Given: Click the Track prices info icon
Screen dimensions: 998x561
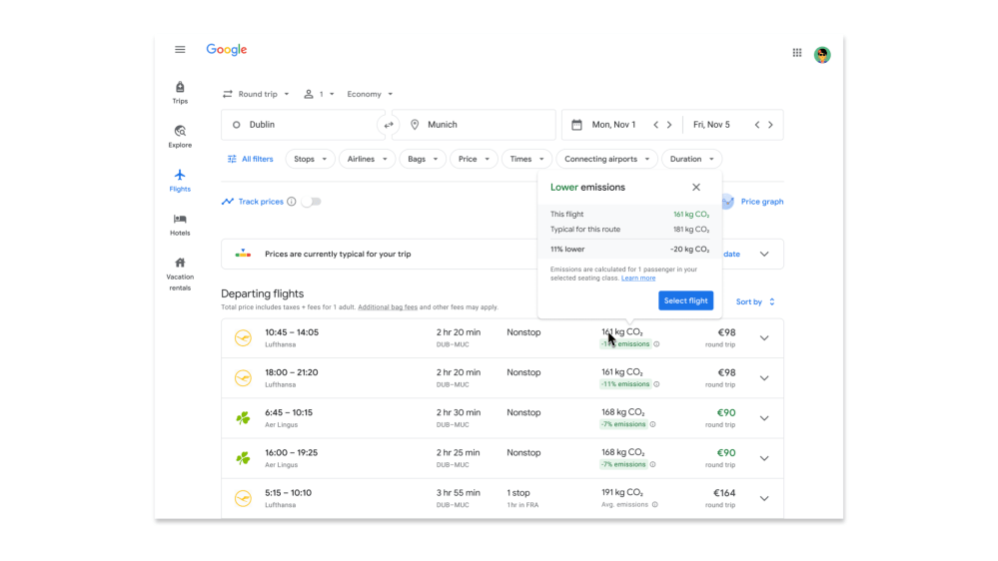Looking at the screenshot, I should pyautogui.click(x=292, y=202).
